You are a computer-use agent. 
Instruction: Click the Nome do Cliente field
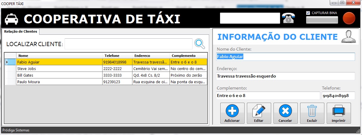pyautogui.click(x=285, y=57)
